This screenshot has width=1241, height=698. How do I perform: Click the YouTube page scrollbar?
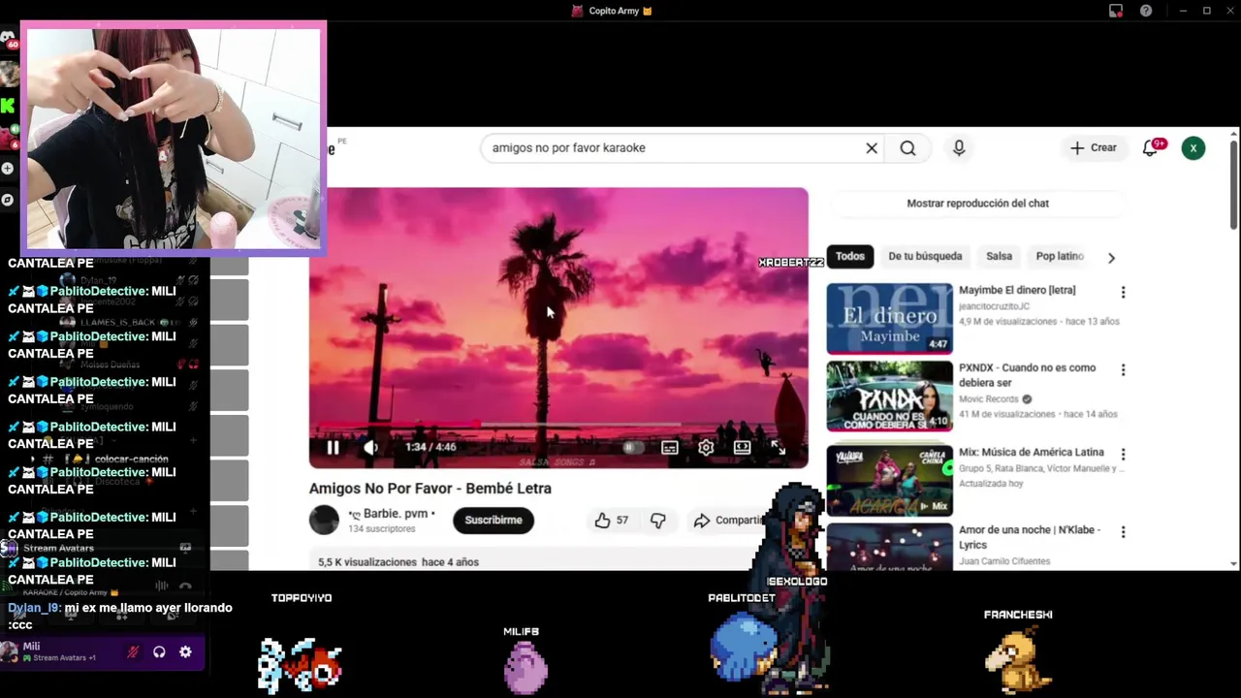point(1233,184)
